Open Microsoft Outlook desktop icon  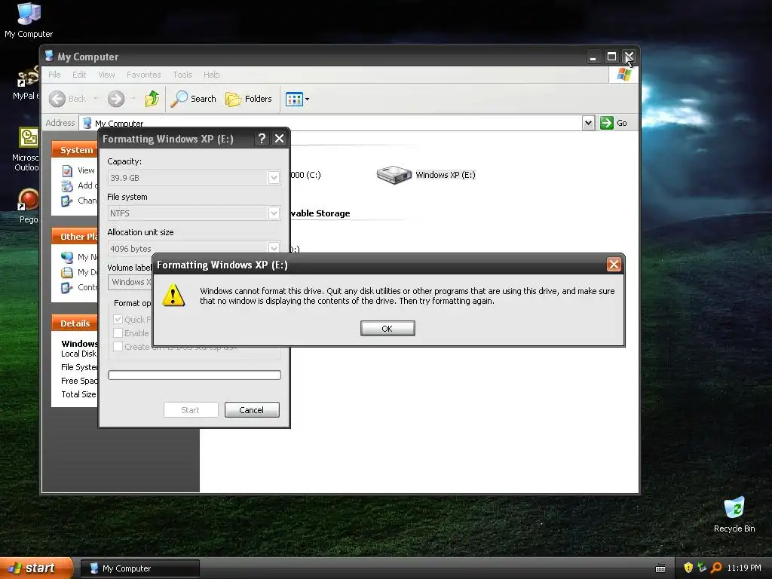click(x=28, y=149)
